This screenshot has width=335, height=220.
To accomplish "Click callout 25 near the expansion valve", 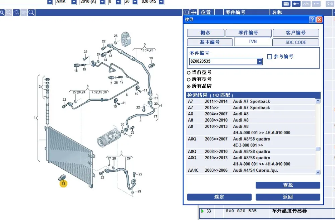I will (x=116, y=36).
